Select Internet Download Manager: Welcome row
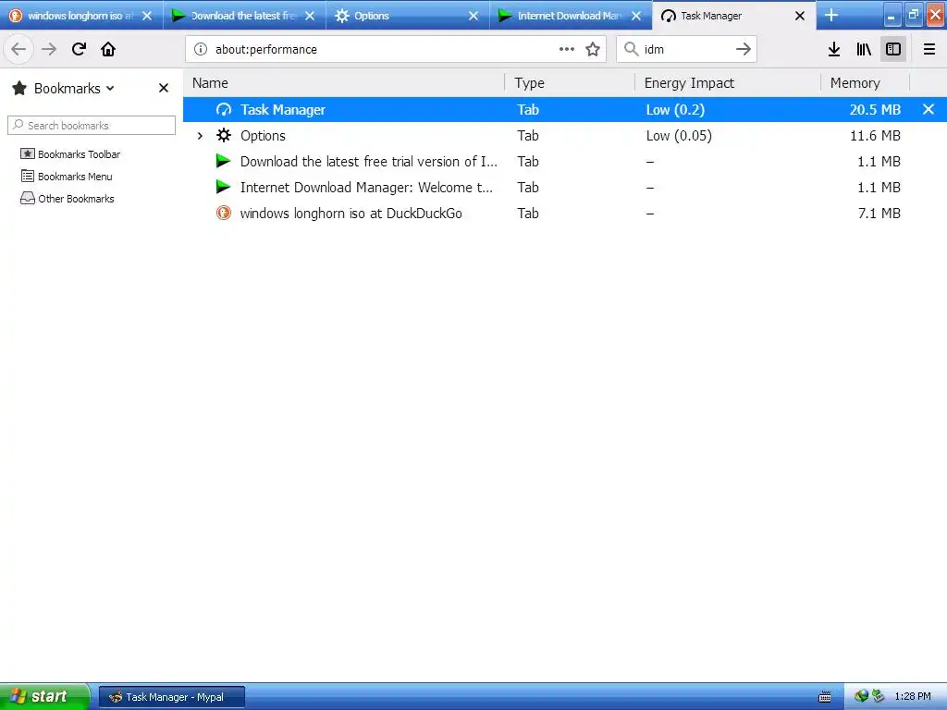This screenshot has height=710, width=947. coord(565,187)
